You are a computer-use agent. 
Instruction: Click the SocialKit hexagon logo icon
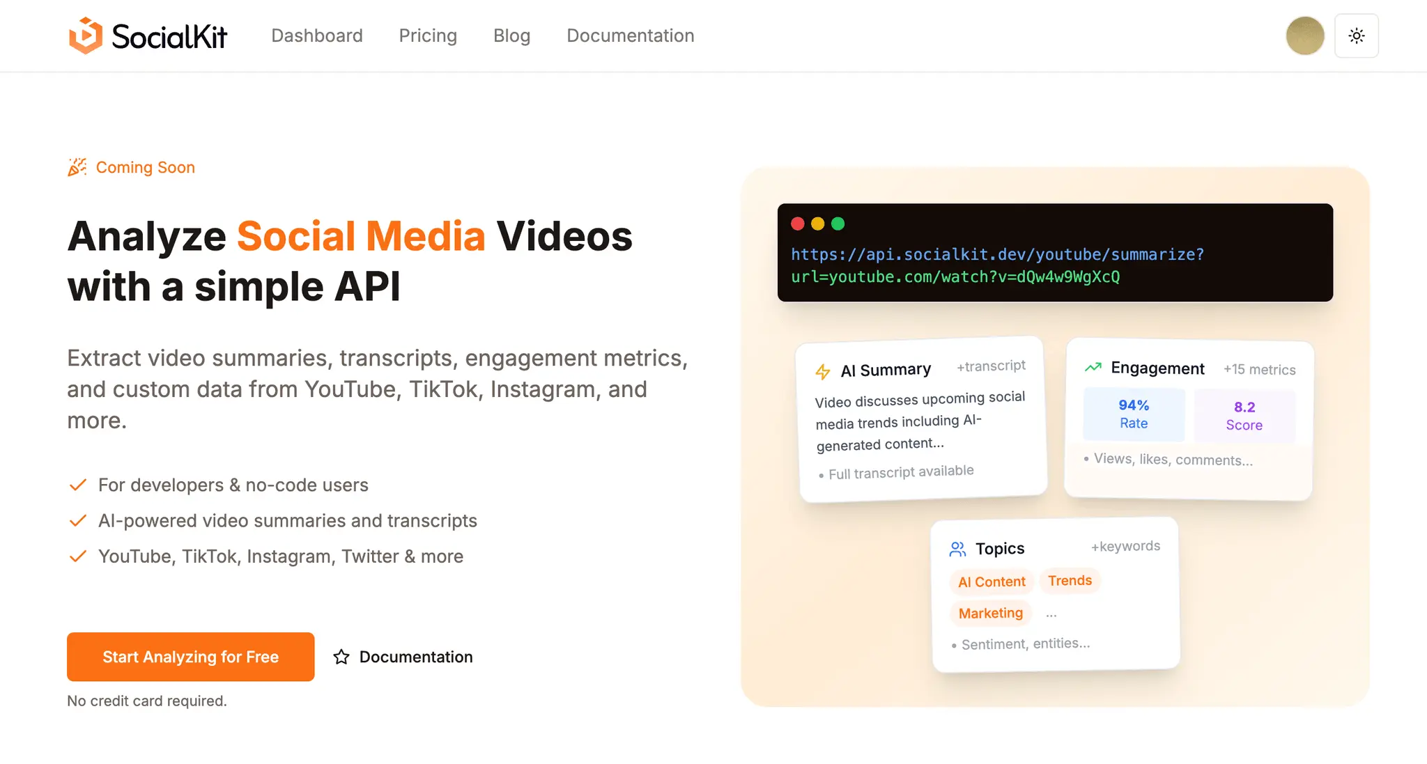click(86, 36)
